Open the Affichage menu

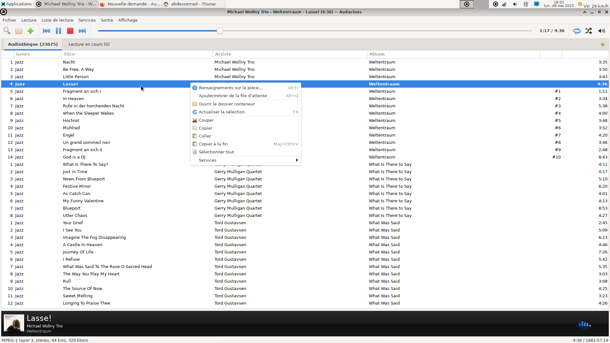tap(128, 20)
